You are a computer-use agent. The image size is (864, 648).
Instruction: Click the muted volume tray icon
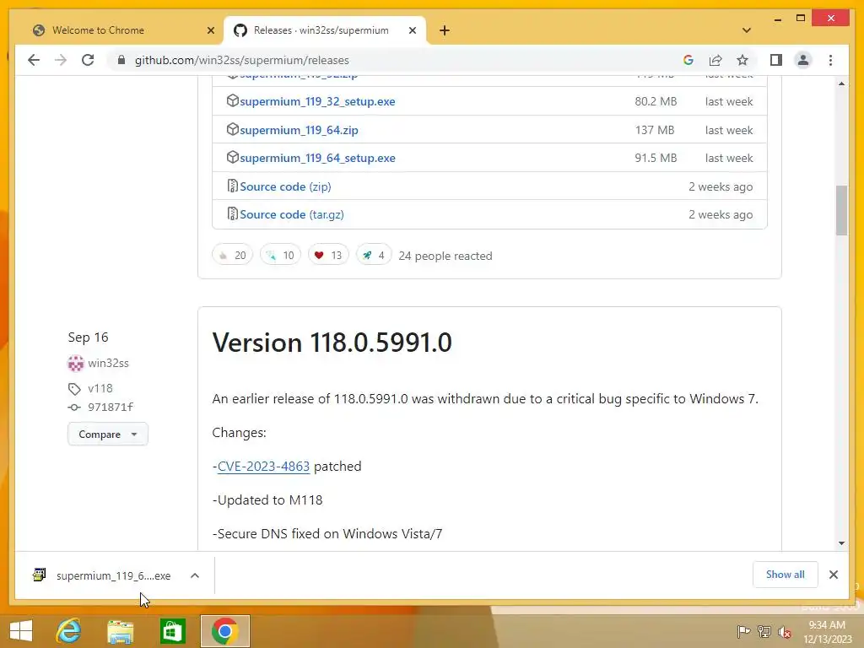pos(785,632)
